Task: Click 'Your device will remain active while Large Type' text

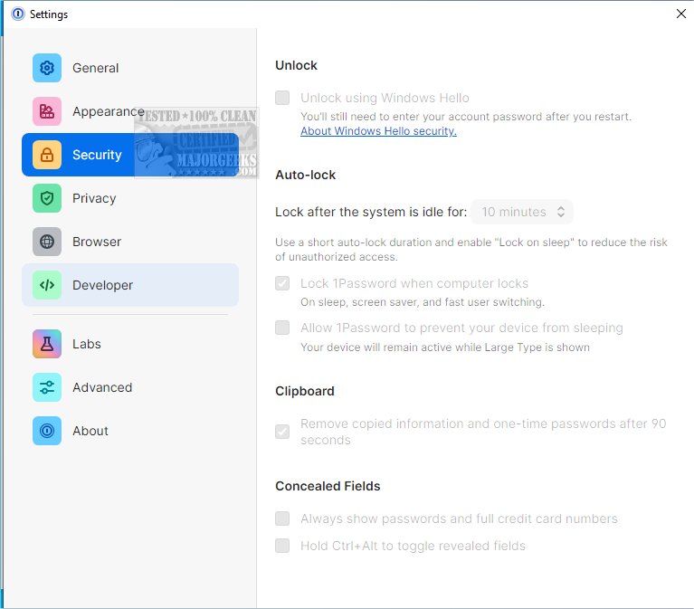Action: [445, 347]
